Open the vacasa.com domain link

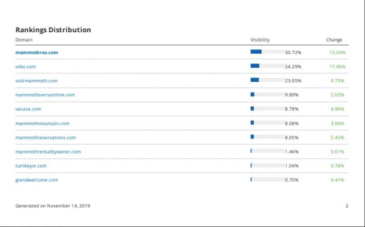point(28,109)
